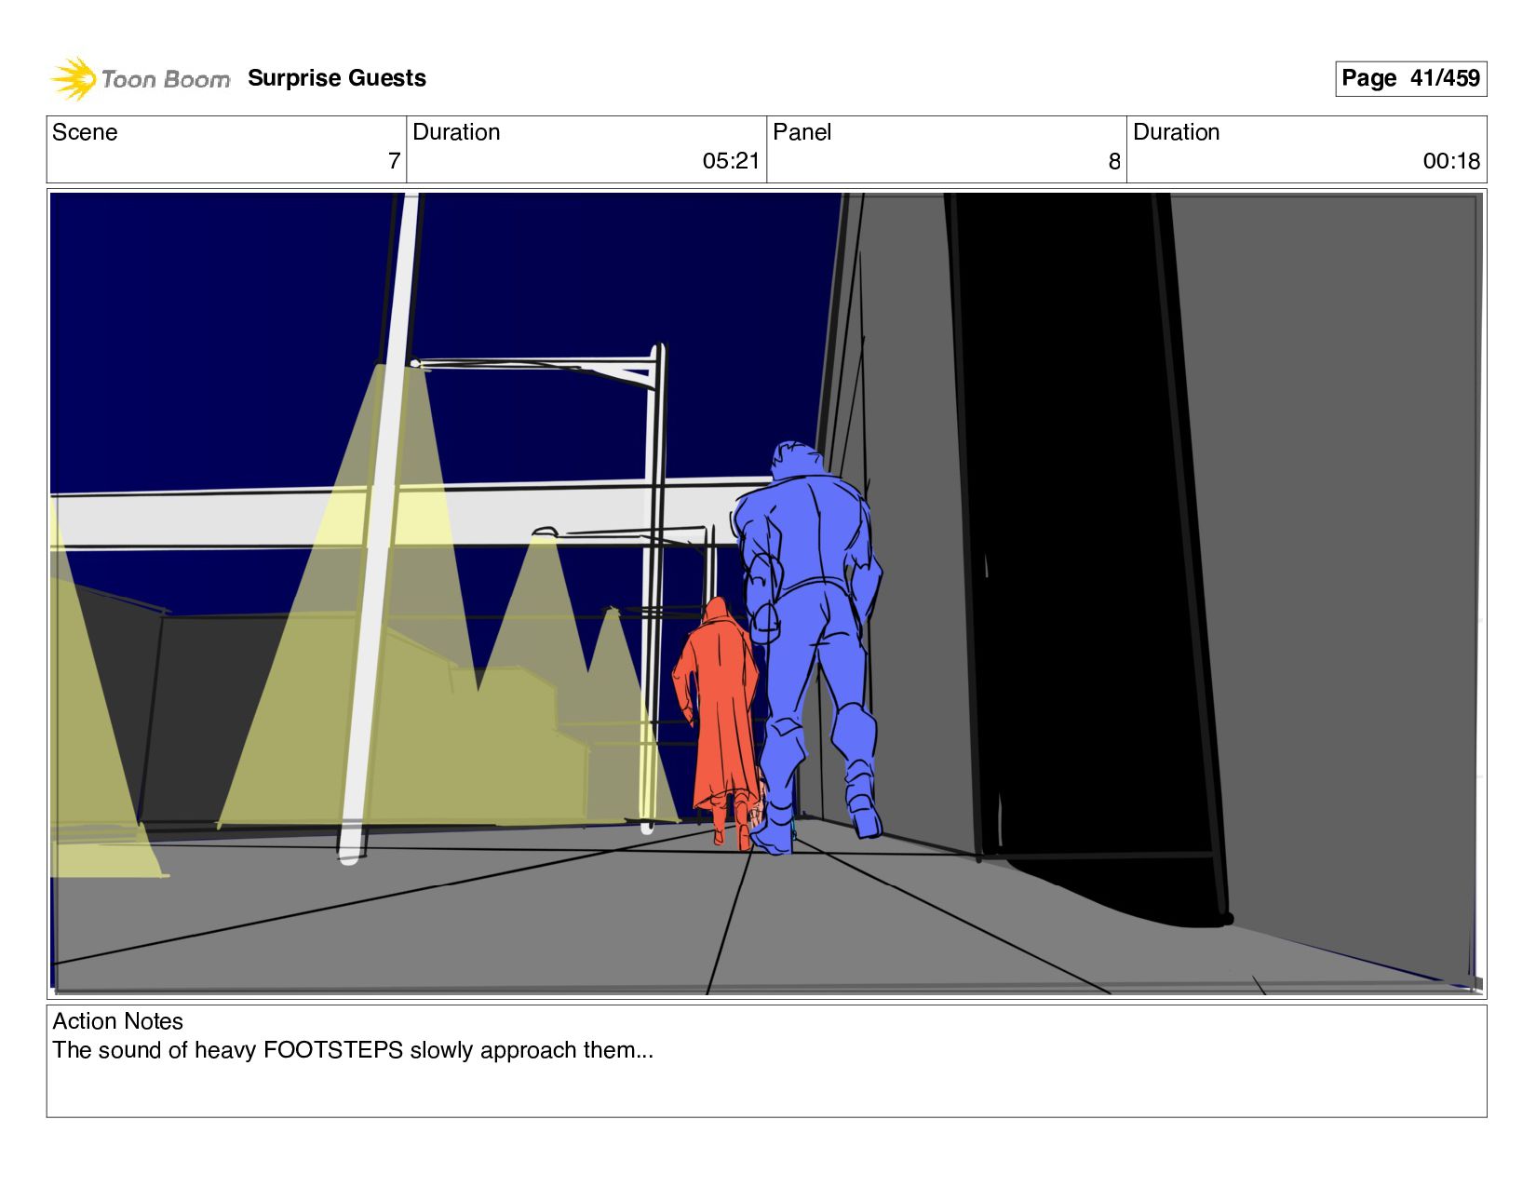Click the 'Action Notes' heading
Image resolution: width=1536 pixels, height=1187 pixels.
[117, 1021]
